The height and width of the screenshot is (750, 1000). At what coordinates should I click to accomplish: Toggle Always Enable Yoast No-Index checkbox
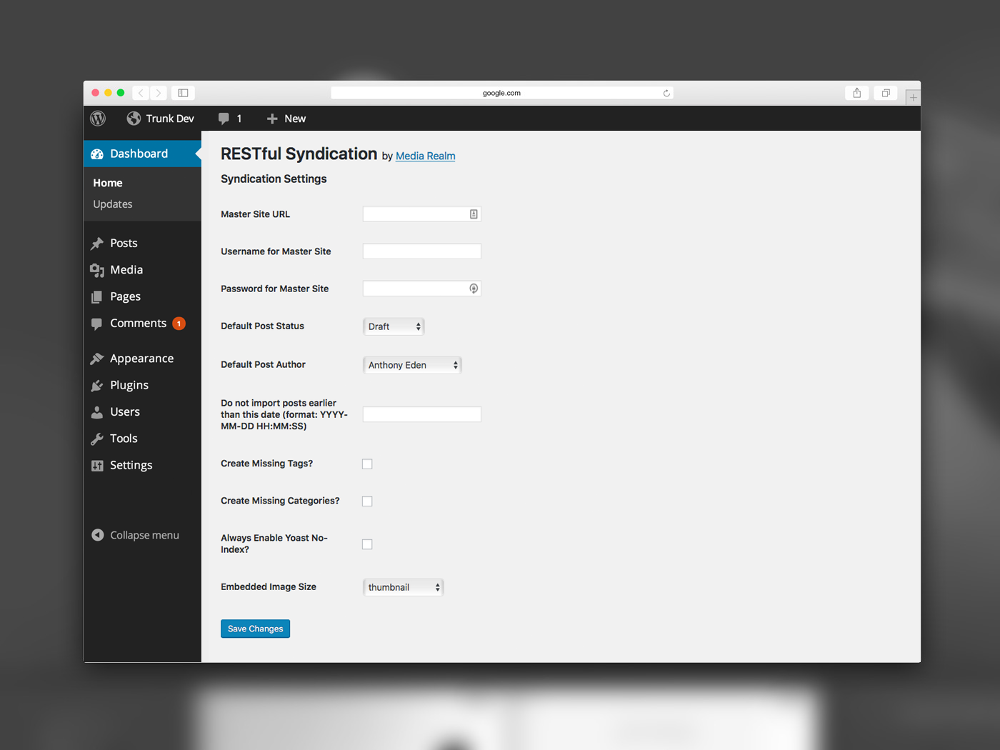coord(367,544)
